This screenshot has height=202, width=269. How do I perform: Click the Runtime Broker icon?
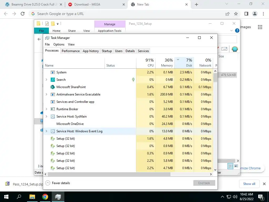pos(53,109)
